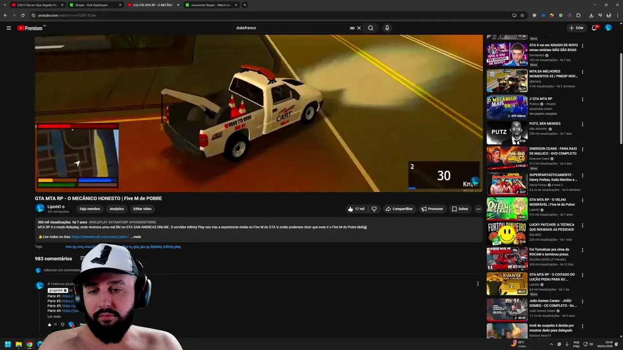The image size is (623, 350).
Task: Click Seja membro button
Action: 90,209
